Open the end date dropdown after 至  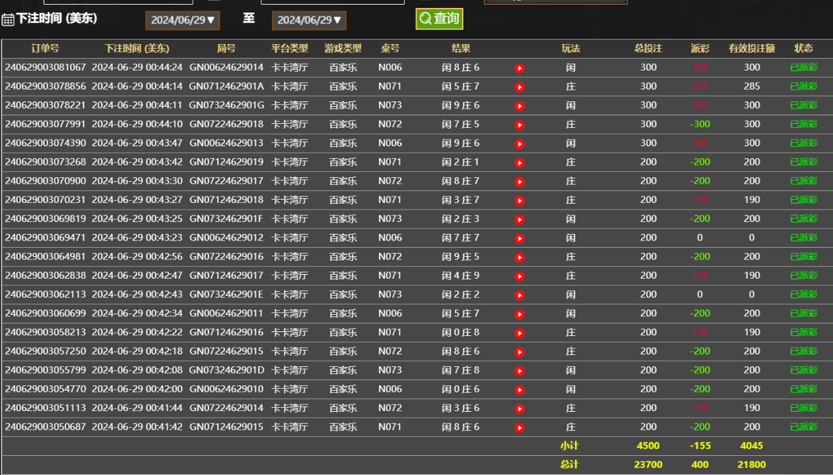[309, 20]
